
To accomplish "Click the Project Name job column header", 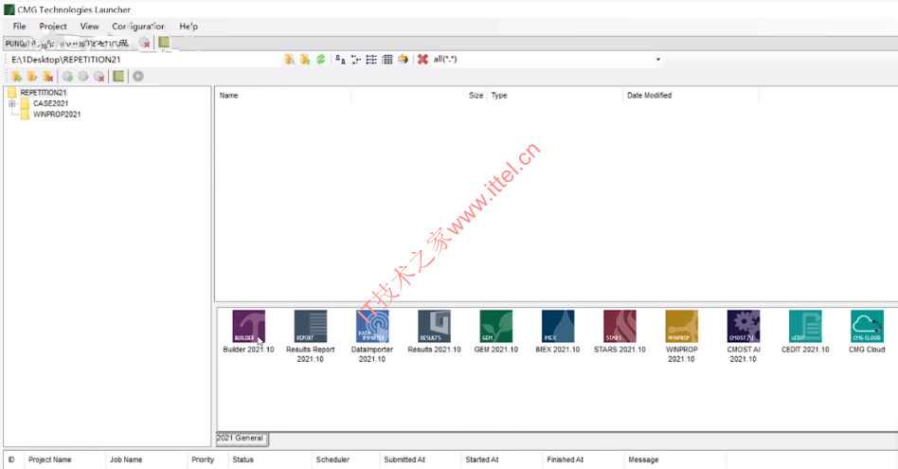I will tap(64, 460).
